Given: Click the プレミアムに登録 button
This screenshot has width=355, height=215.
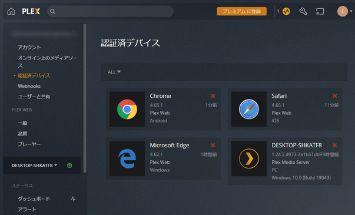Looking at the screenshot, I should coord(241,11).
